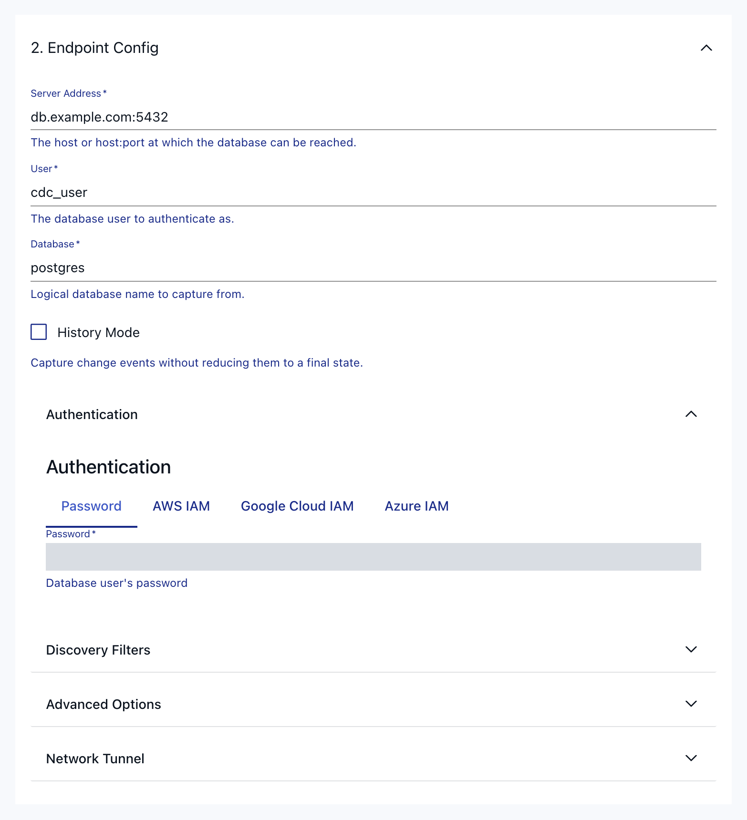747x820 pixels.
Task: Enable the History Mode checkbox
Action: click(x=39, y=332)
